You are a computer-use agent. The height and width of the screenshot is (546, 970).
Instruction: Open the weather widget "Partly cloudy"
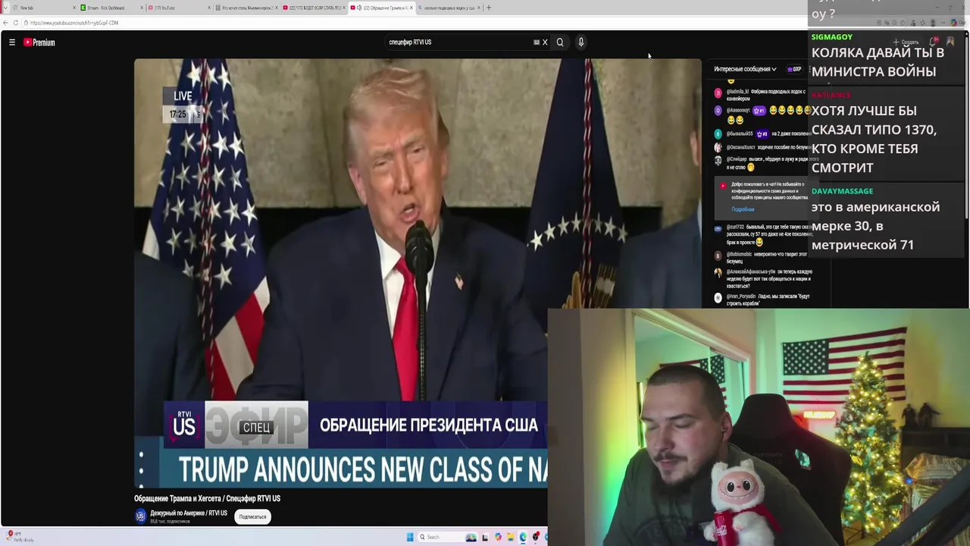(x=19, y=537)
